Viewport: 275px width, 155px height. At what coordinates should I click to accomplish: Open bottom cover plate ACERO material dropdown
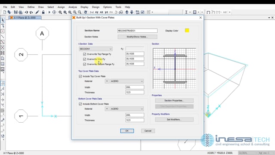point(127,109)
